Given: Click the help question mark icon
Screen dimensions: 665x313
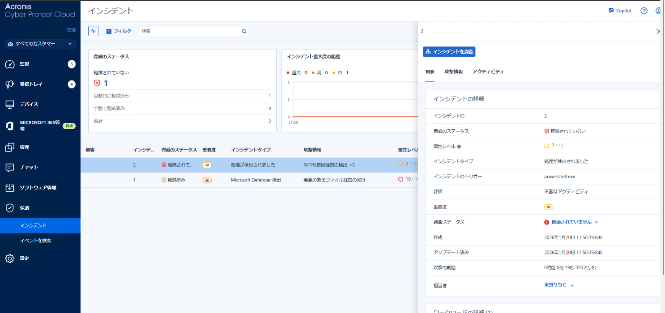Looking at the screenshot, I should pos(644,11).
